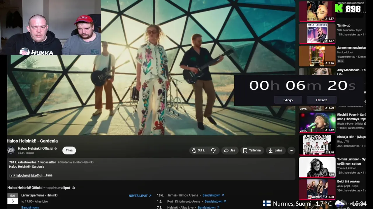Click the Finnish flag in weather overlay
The image size is (373, 209).
pos(267,203)
